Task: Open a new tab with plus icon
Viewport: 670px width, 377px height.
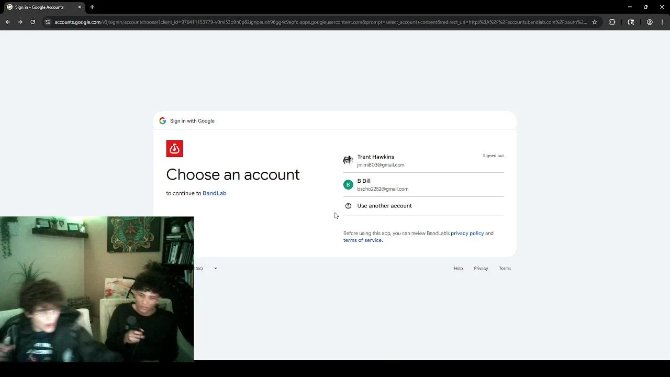Action: coord(92,7)
